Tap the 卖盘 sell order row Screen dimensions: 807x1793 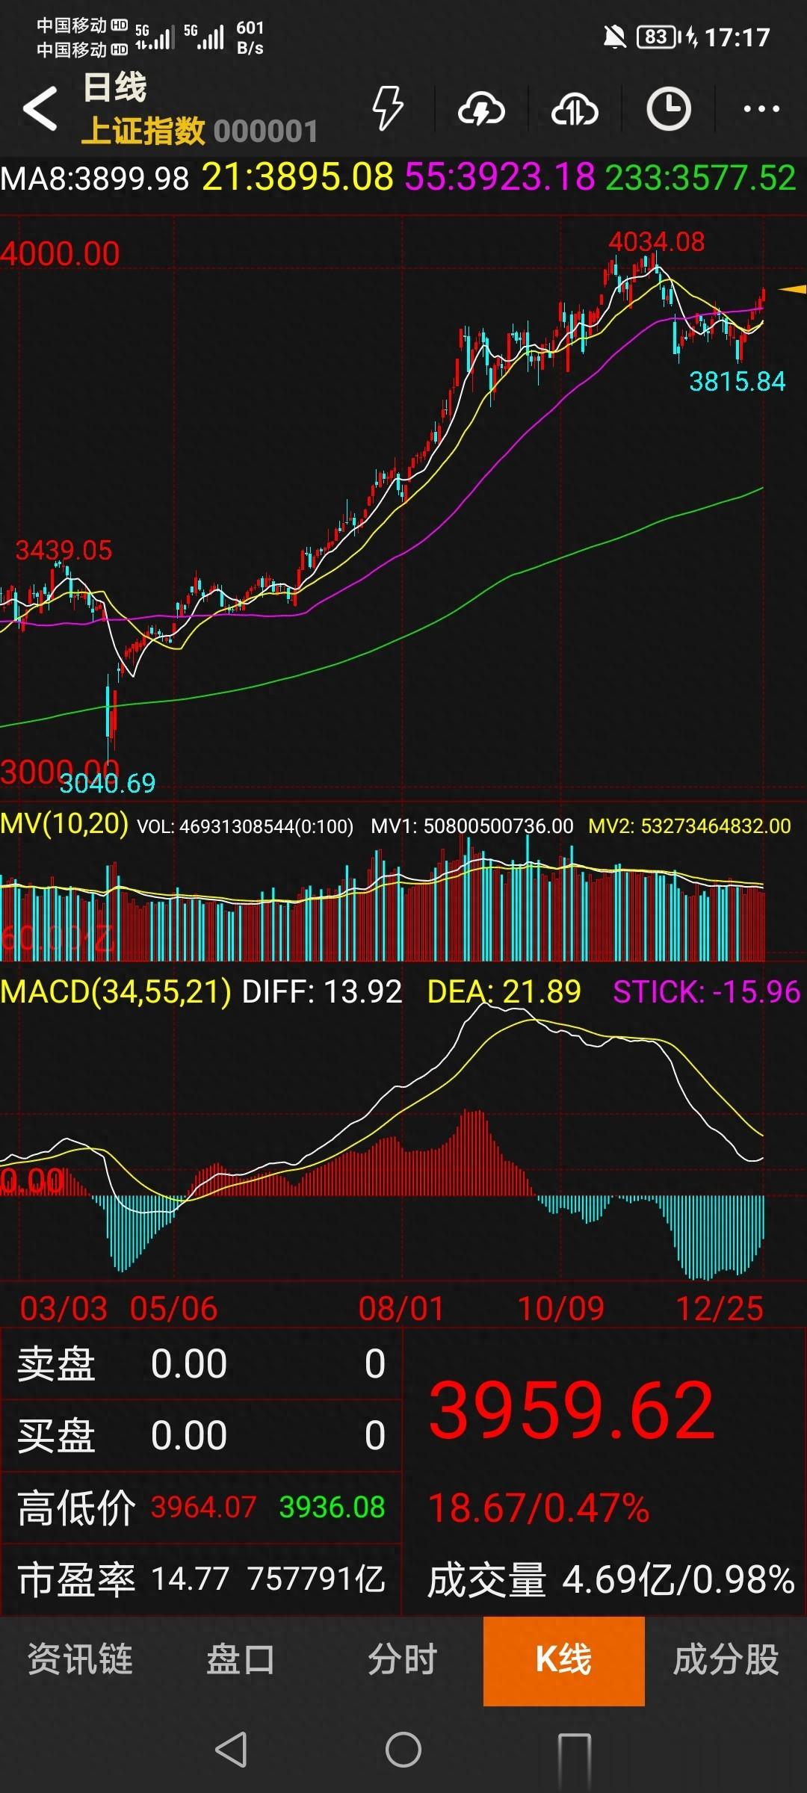(x=201, y=1364)
